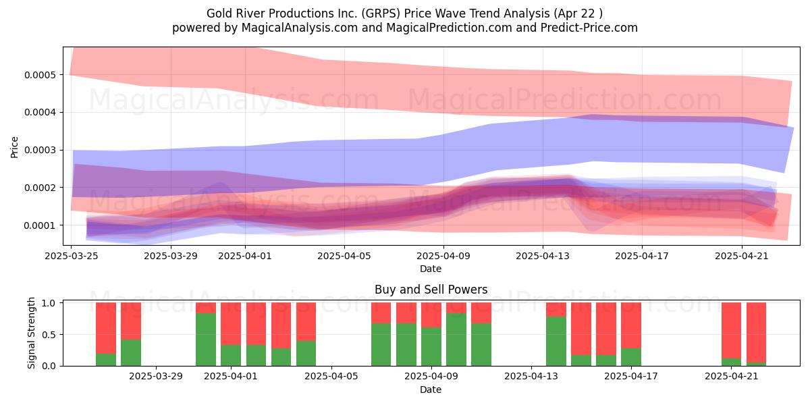The width and height of the screenshot is (810, 405).
Task: Click the 2025-04-05 date tick on price chart
Action: point(344,256)
